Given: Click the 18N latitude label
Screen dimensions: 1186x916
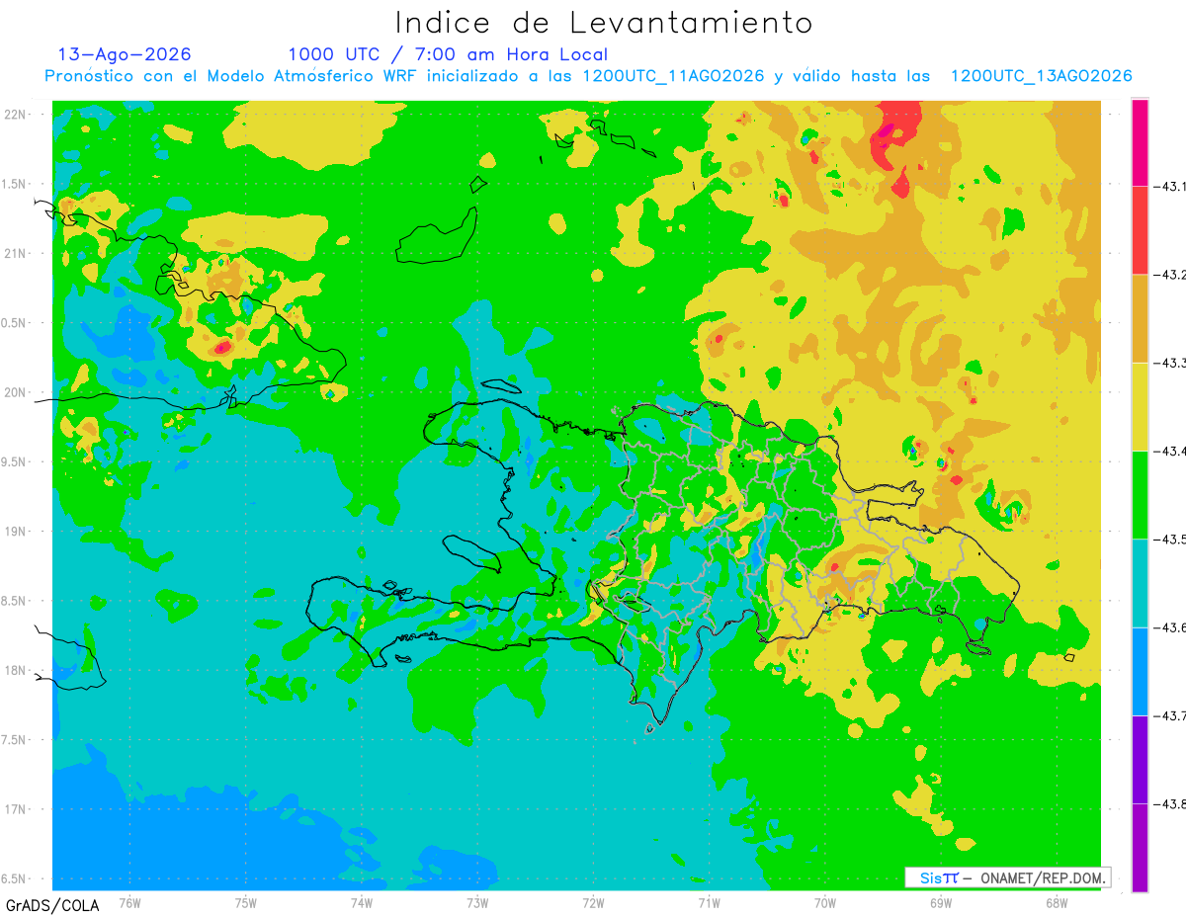Looking at the screenshot, I should pos(17,670).
